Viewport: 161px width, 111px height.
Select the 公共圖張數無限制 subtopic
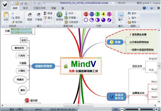pos(139,42)
